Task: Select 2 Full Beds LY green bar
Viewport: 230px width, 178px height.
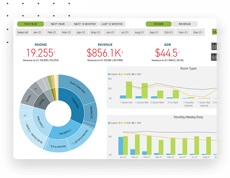Action: [x=176, y=94]
